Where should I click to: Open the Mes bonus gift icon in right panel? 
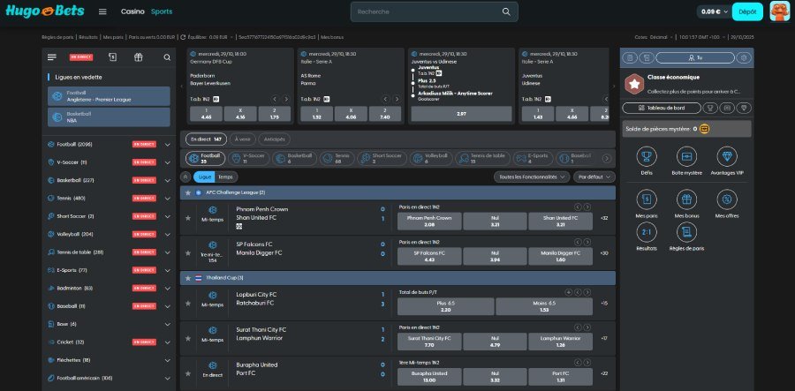(x=687, y=199)
